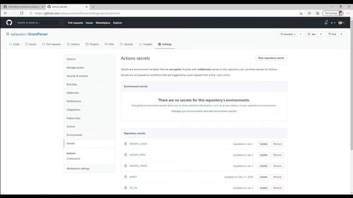Open Webhooks in the settings sidebar
This screenshot has width=353, height=198.
click(x=89, y=93)
